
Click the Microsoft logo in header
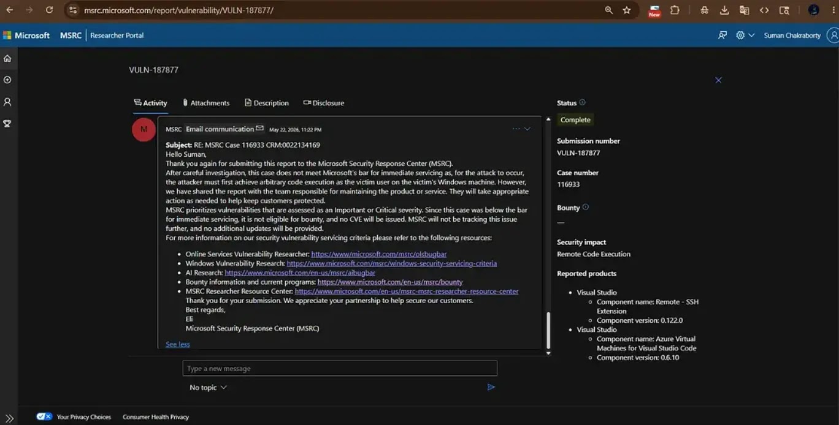pos(26,36)
